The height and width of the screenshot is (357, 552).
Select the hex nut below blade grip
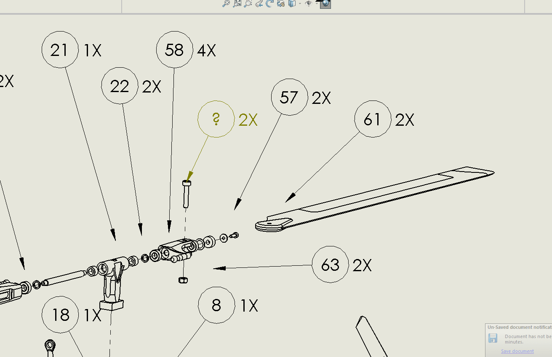pyautogui.click(x=183, y=280)
